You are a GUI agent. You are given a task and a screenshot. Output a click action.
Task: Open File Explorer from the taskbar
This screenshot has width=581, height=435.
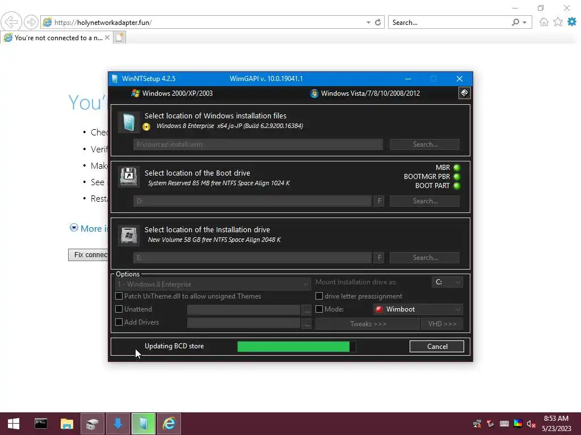(67, 424)
